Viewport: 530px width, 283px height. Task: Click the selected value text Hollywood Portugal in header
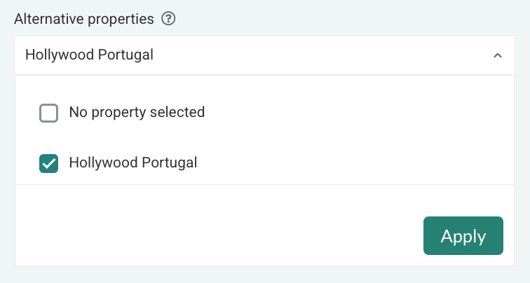(89, 55)
